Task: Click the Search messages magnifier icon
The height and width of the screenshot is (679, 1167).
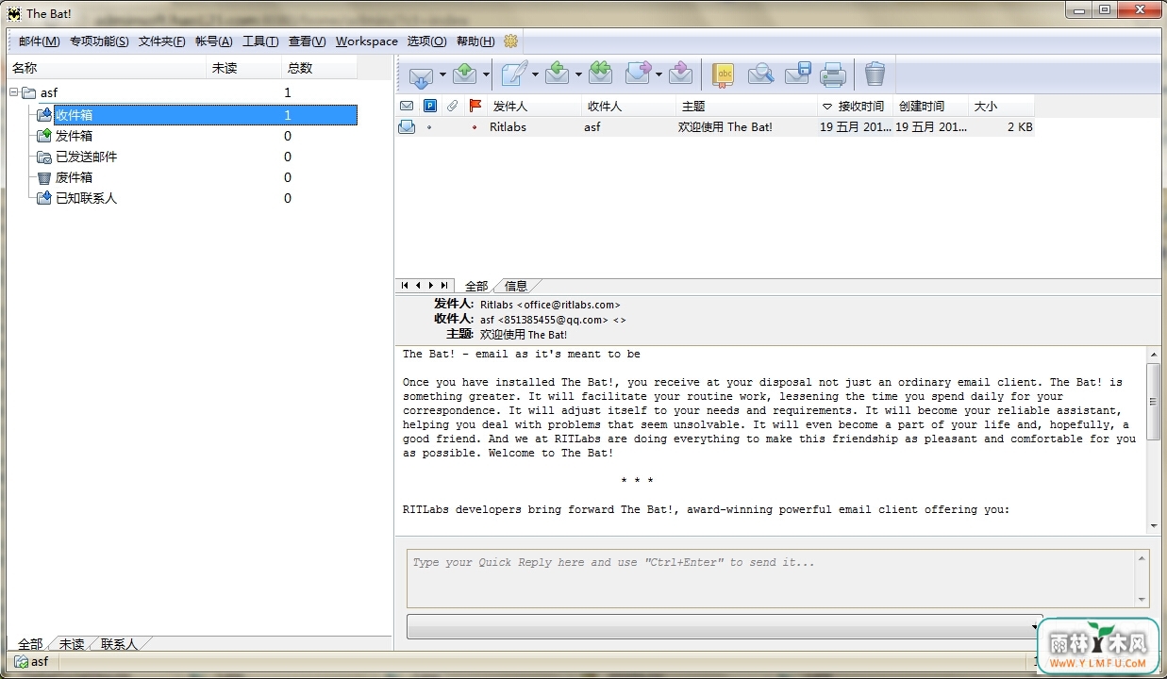Action: 760,74
